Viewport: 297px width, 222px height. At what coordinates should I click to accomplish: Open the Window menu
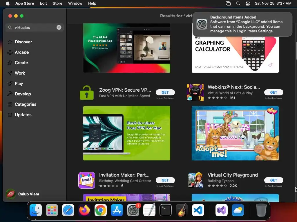click(75, 3)
